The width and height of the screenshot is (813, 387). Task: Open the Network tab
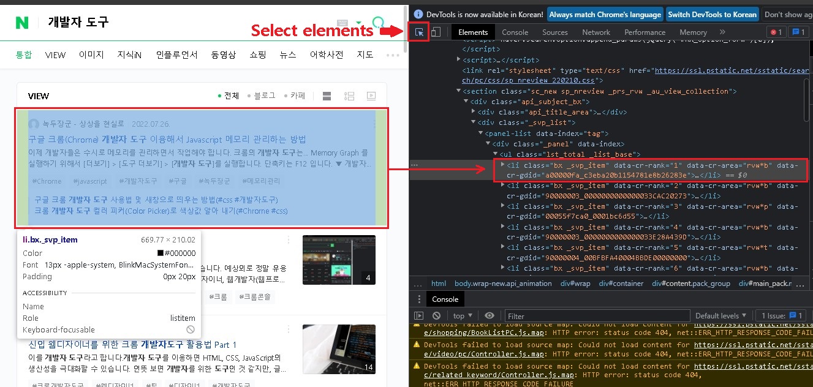coord(596,32)
